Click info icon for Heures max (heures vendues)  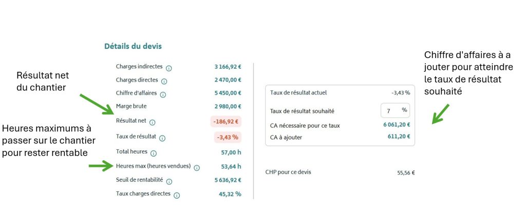pos(197,168)
